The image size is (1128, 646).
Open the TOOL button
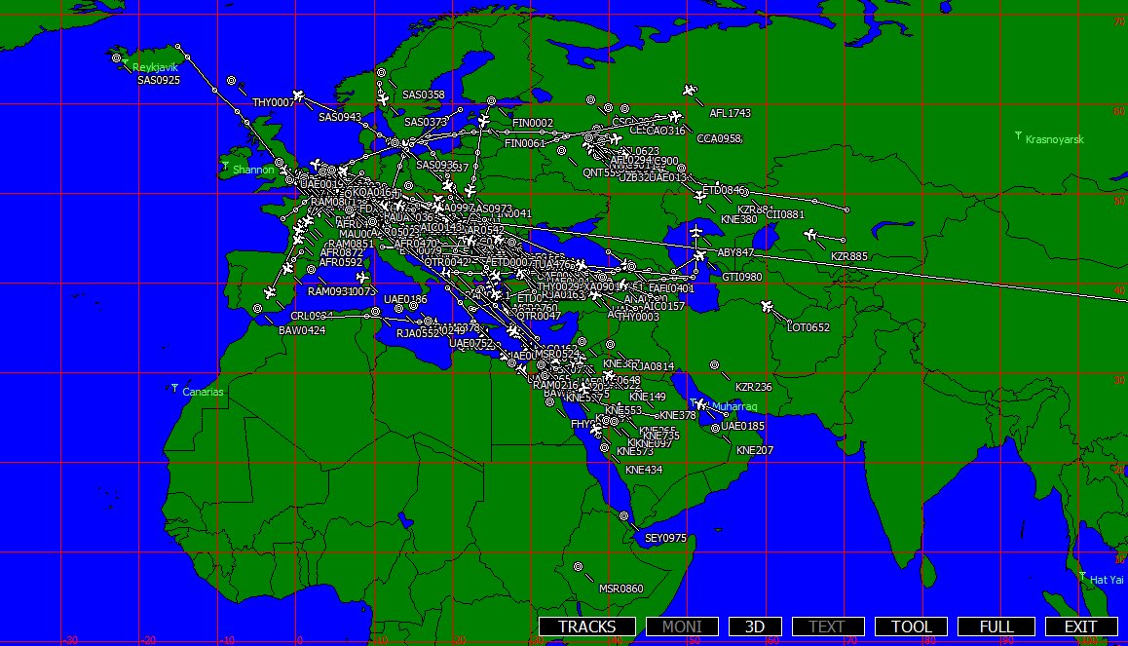point(912,627)
